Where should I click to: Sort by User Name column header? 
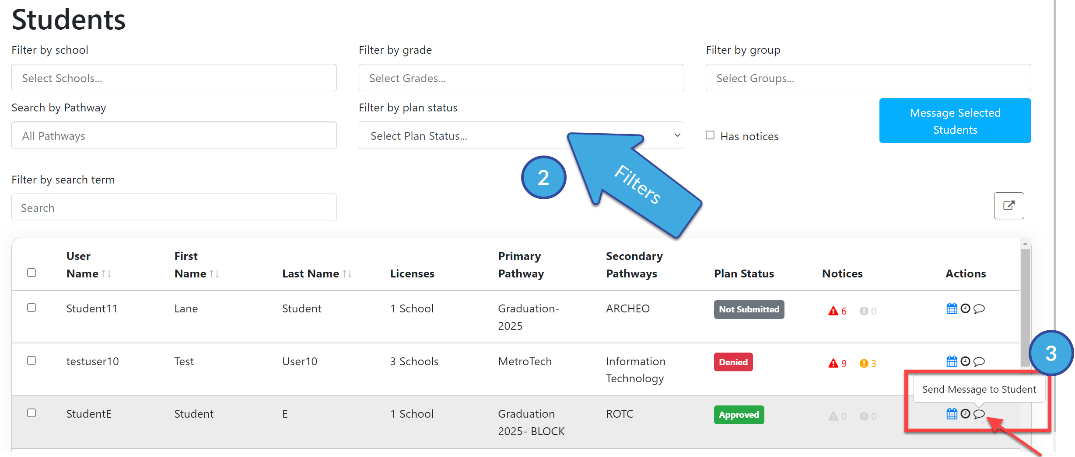[x=89, y=265]
